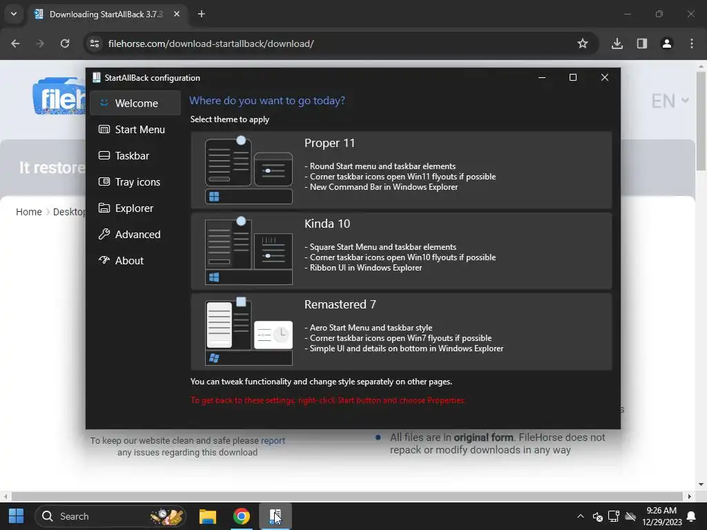Go back in the Chrome browser
The image size is (707, 530).
click(15, 43)
